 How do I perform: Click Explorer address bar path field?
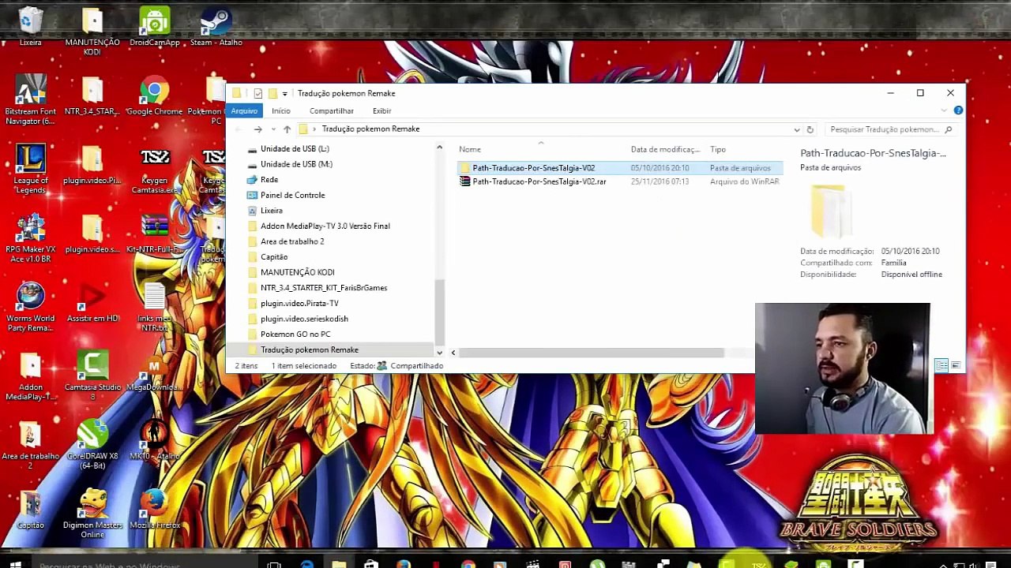(549, 129)
